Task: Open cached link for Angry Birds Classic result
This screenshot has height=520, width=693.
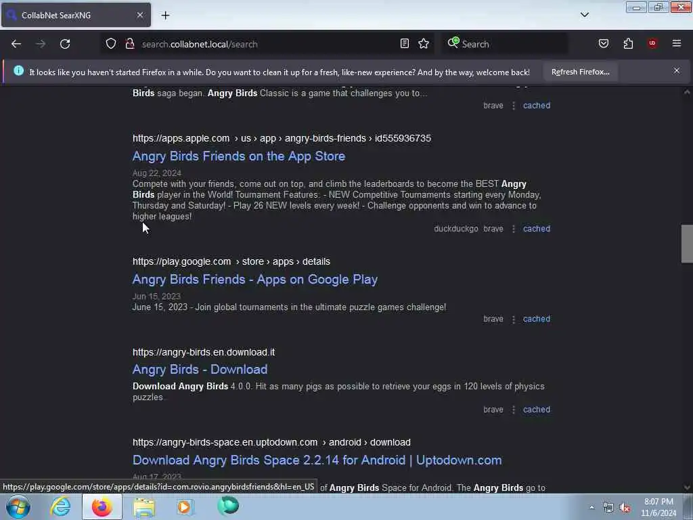Action: click(x=537, y=105)
